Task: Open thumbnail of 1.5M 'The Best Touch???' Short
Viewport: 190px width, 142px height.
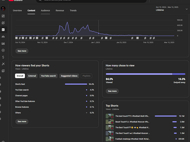Action: tap(110, 128)
